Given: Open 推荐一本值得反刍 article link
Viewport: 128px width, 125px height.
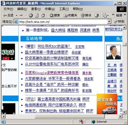Looking at the screenshot, I should click(x=52, y=90).
